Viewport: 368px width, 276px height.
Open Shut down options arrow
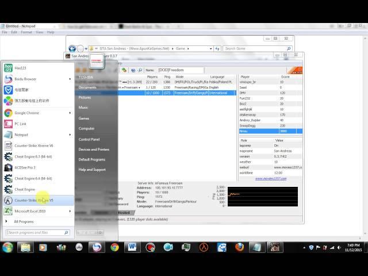tap(100, 232)
